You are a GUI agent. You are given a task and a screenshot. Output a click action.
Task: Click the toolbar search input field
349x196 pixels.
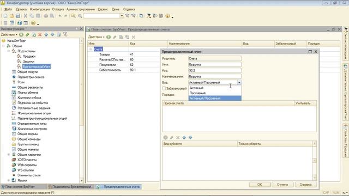click(x=102, y=16)
